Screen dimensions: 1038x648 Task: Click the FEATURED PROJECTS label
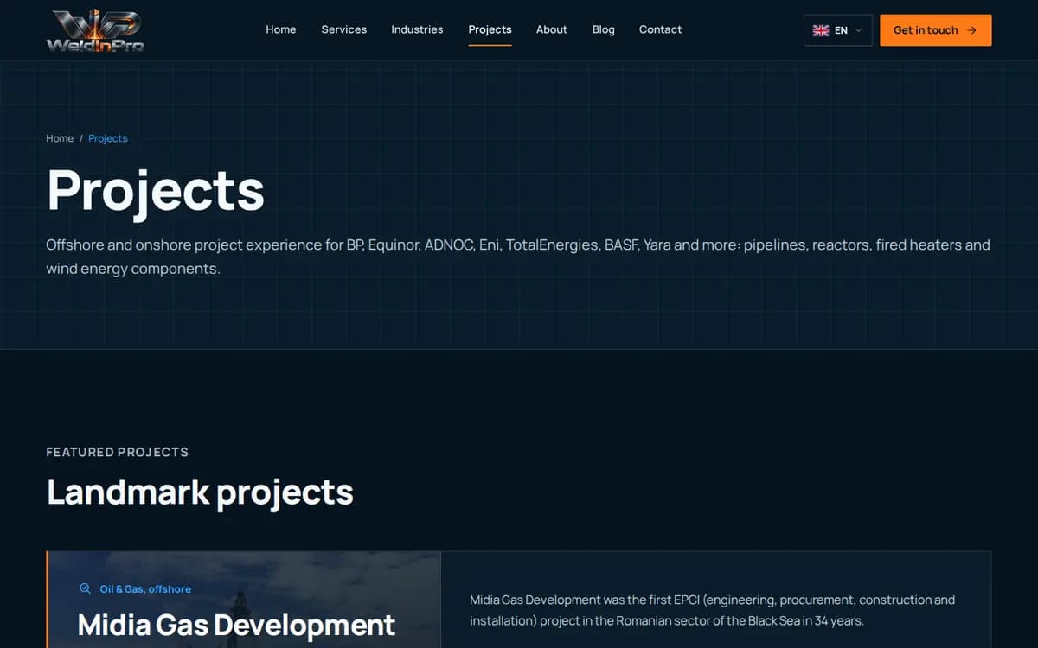tap(118, 452)
